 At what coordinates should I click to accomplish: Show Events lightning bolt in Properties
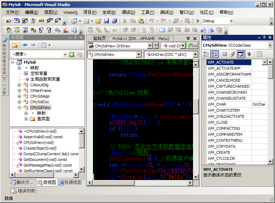[x=233, y=54]
